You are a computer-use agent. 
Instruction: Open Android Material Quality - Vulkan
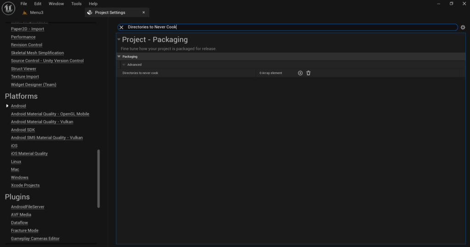tap(42, 122)
